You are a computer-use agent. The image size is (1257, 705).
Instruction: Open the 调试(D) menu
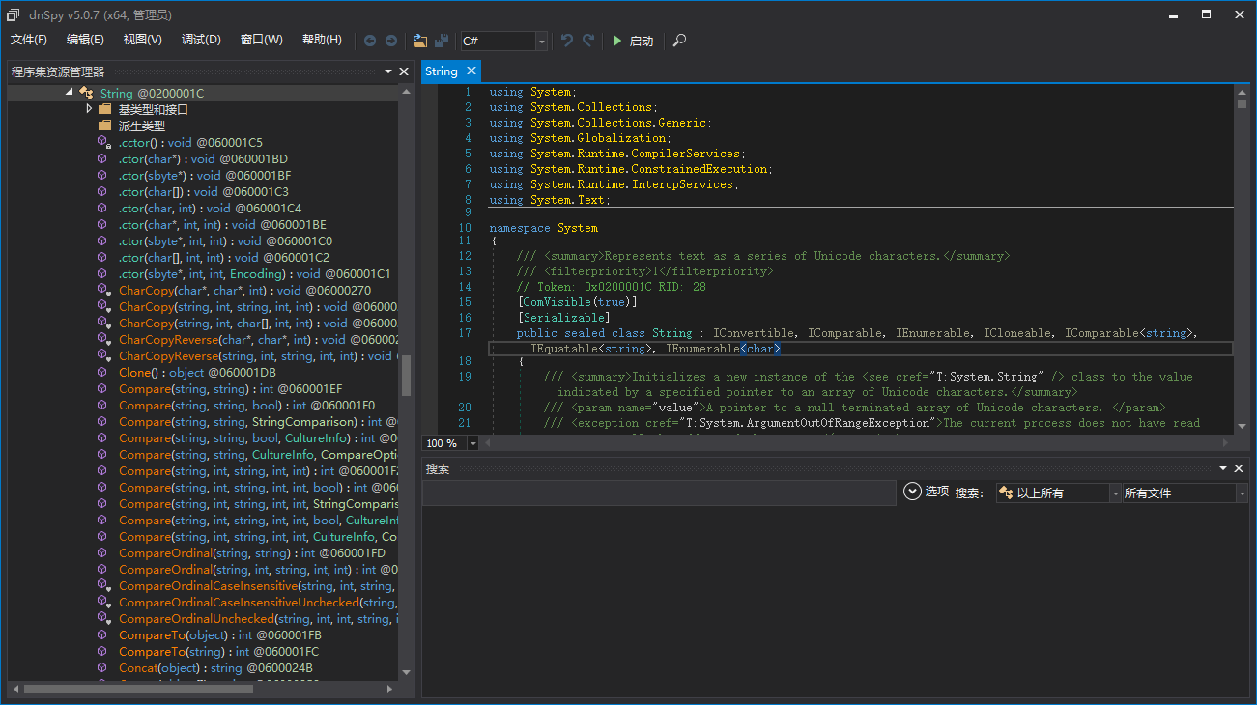pyautogui.click(x=201, y=40)
